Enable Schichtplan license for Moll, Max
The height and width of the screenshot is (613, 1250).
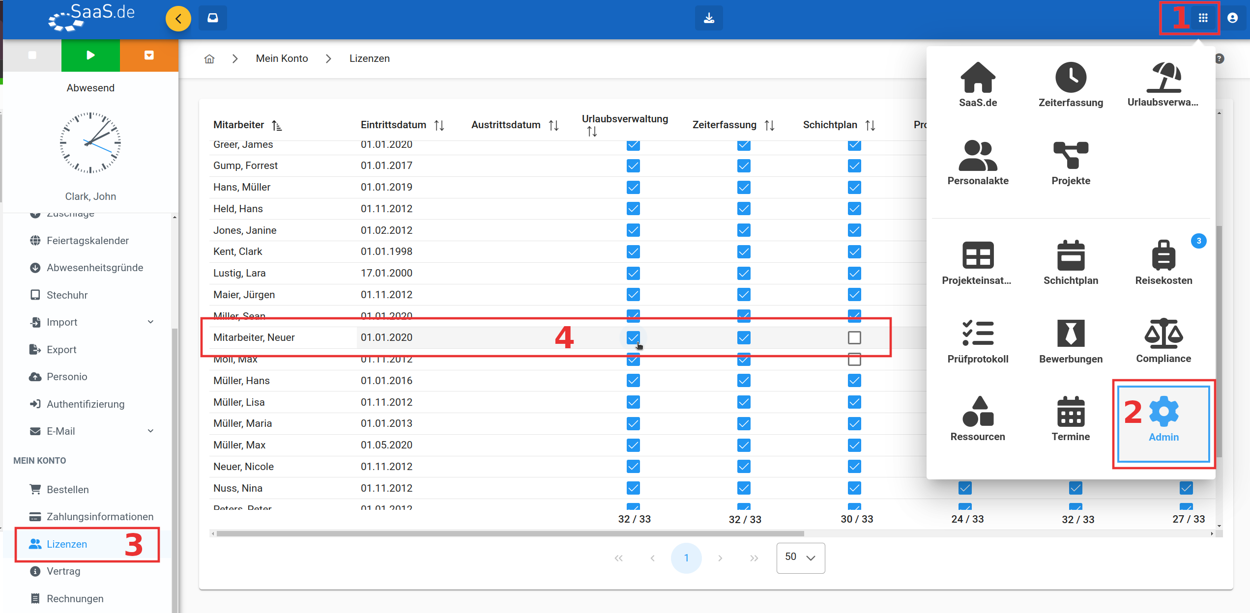tap(854, 359)
